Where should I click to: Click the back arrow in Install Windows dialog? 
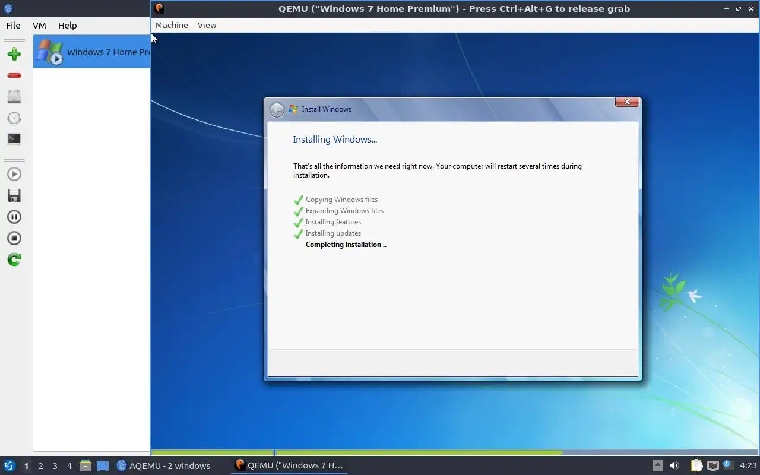[277, 109]
